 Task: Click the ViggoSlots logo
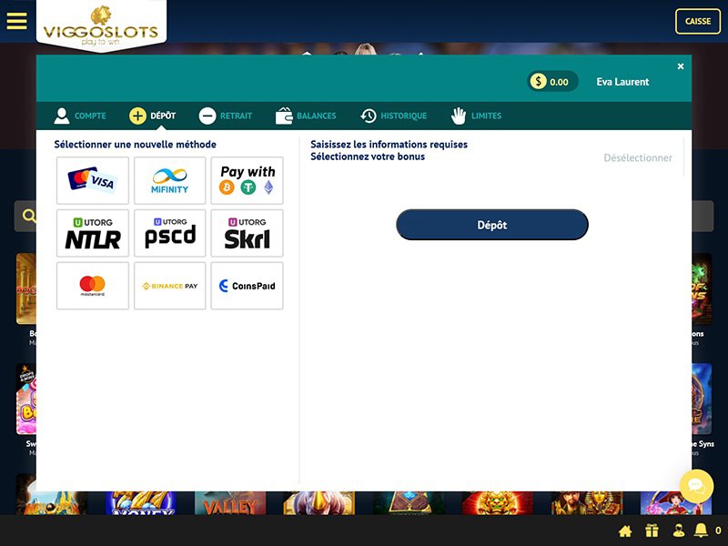click(101, 26)
